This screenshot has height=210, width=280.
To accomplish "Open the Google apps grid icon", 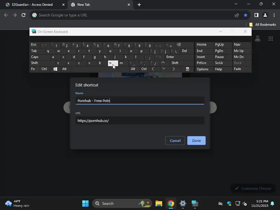I will (271, 38).
